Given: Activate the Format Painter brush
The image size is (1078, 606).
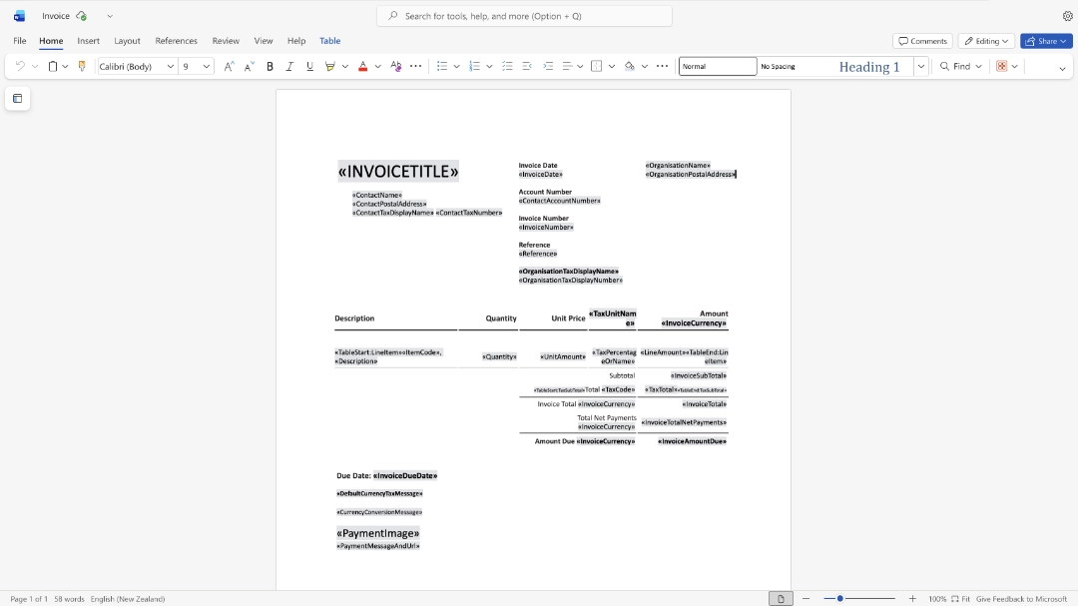Looking at the screenshot, I should point(81,66).
